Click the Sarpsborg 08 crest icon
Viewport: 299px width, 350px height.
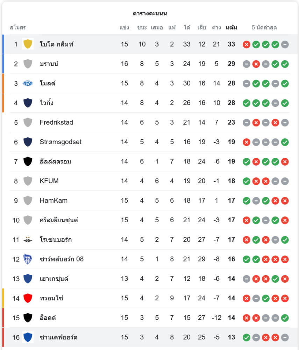point(28,259)
